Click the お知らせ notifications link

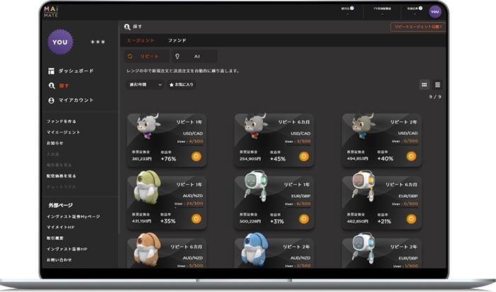point(57,142)
